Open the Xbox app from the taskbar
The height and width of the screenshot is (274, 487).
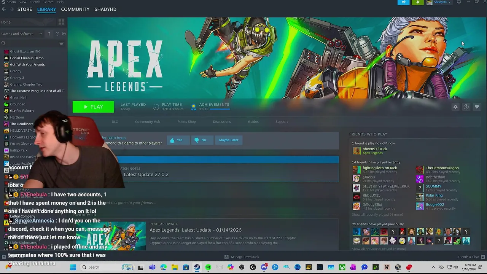pos(342,268)
